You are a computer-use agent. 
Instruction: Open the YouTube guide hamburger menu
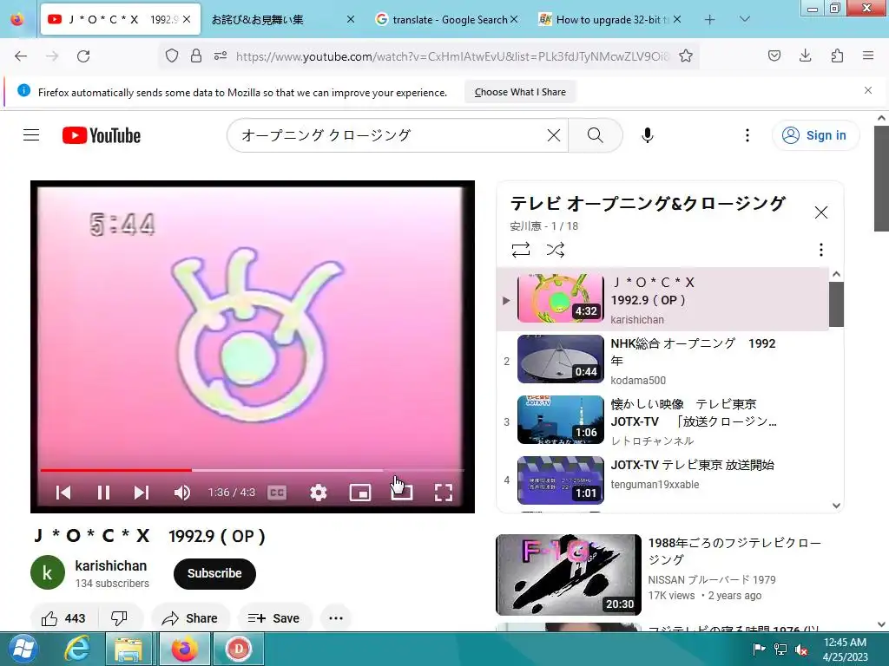31,134
